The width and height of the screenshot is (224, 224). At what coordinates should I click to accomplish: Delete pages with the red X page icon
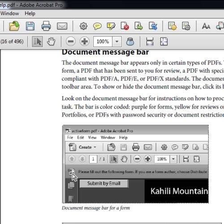(x=125, y=26)
